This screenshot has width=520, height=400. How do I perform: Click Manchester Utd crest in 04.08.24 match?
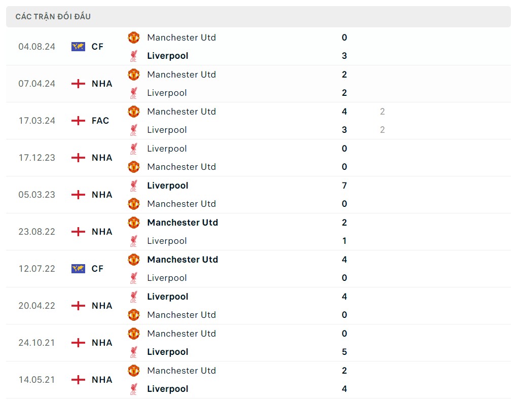click(x=133, y=38)
